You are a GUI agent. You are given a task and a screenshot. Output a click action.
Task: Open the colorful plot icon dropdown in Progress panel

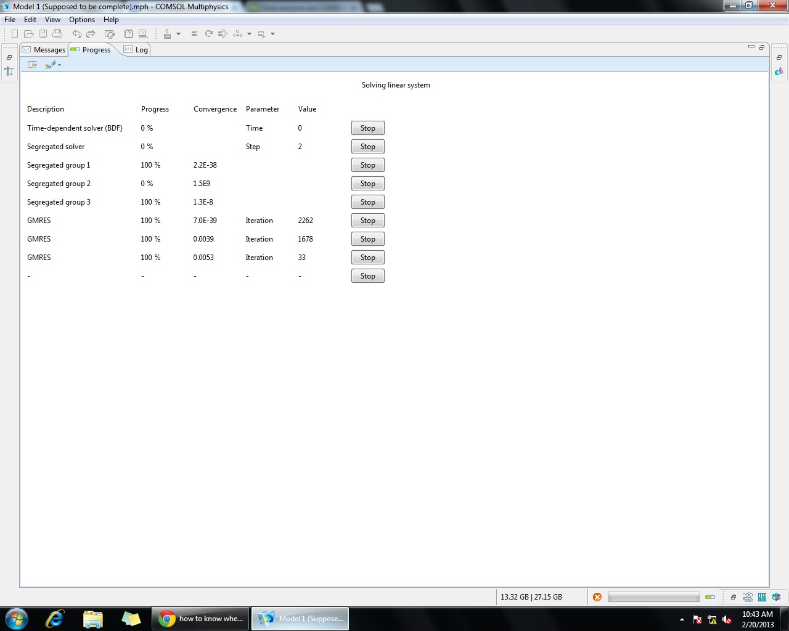pyautogui.click(x=59, y=65)
